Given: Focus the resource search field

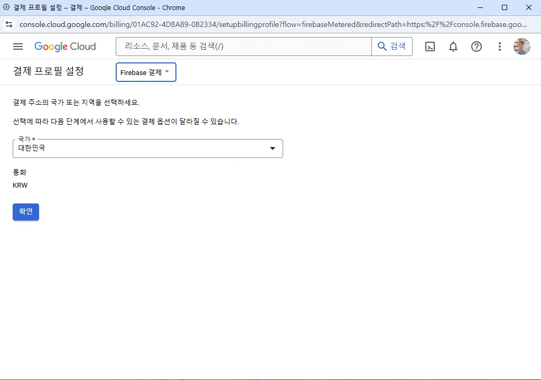Looking at the screenshot, I should pyautogui.click(x=244, y=47).
